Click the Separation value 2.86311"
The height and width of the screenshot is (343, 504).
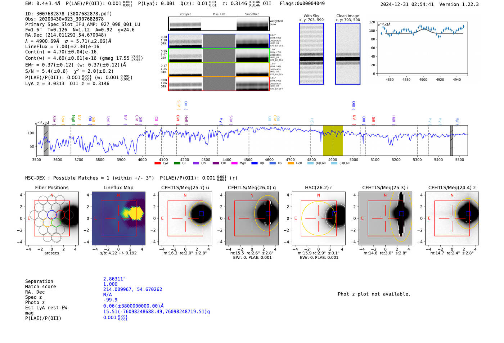[114, 279]
